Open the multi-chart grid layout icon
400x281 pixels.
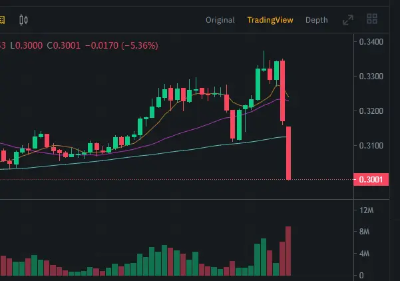pos(372,19)
